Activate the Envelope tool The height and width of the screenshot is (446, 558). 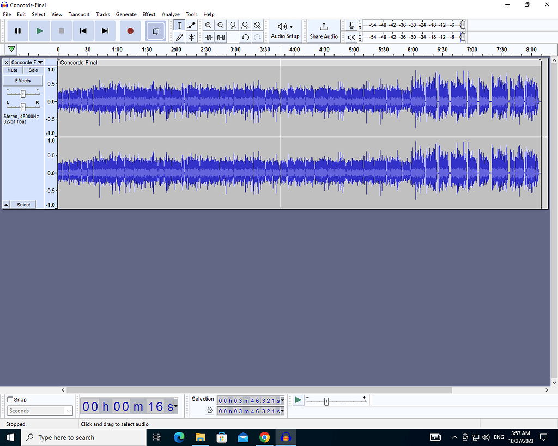click(x=192, y=25)
